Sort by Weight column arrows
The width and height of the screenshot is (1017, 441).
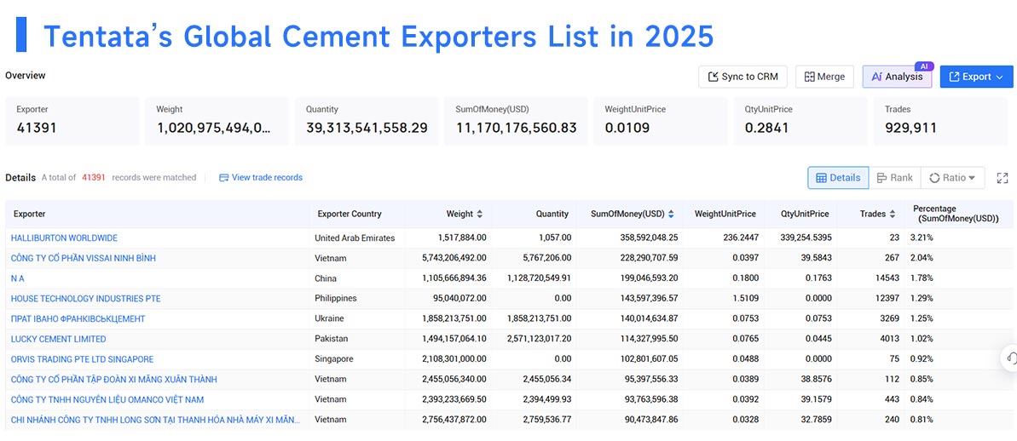pyautogui.click(x=479, y=214)
